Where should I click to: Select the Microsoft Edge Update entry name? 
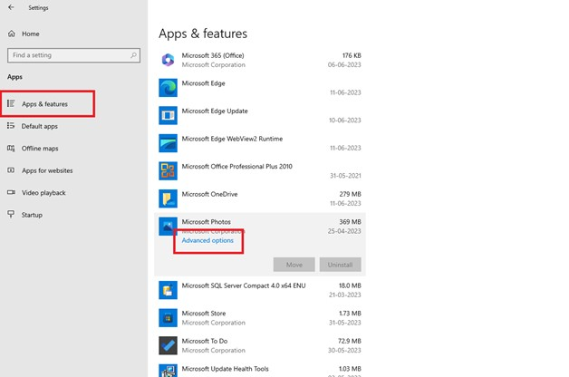coord(215,111)
